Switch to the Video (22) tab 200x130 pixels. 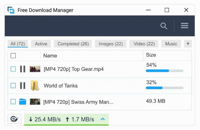(144, 44)
